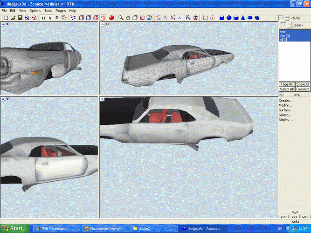Expand the Create... command group

pos(285,100)
